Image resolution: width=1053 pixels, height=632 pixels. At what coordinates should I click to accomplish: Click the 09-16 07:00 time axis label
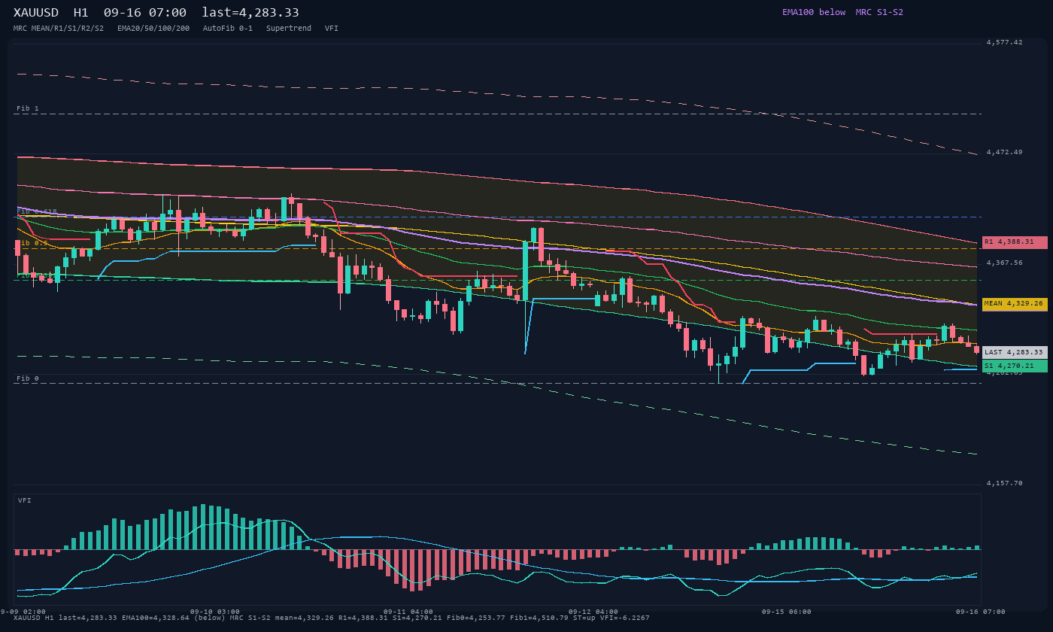pos(981,612)
